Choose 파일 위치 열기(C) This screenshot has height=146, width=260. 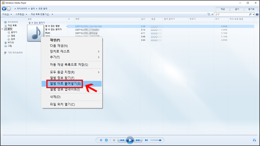(x=72, y=105)
